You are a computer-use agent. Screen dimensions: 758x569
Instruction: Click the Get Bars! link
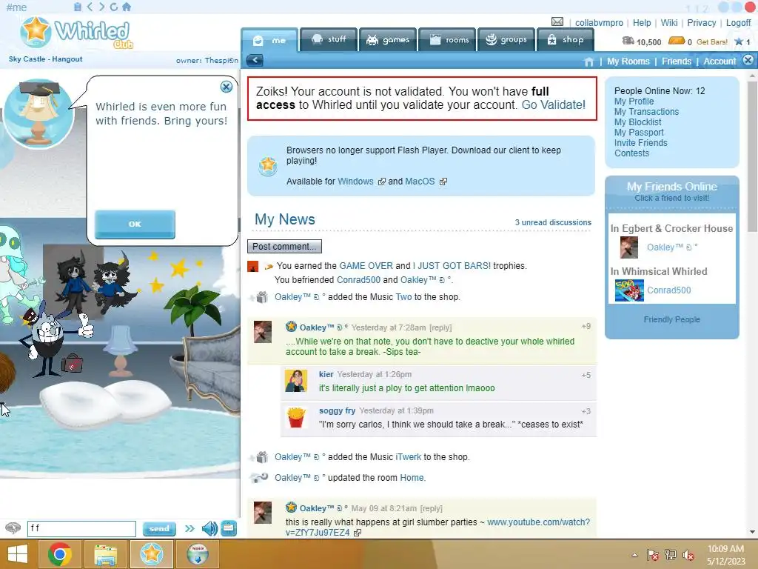pyautogui.click(x=711, y=42)
